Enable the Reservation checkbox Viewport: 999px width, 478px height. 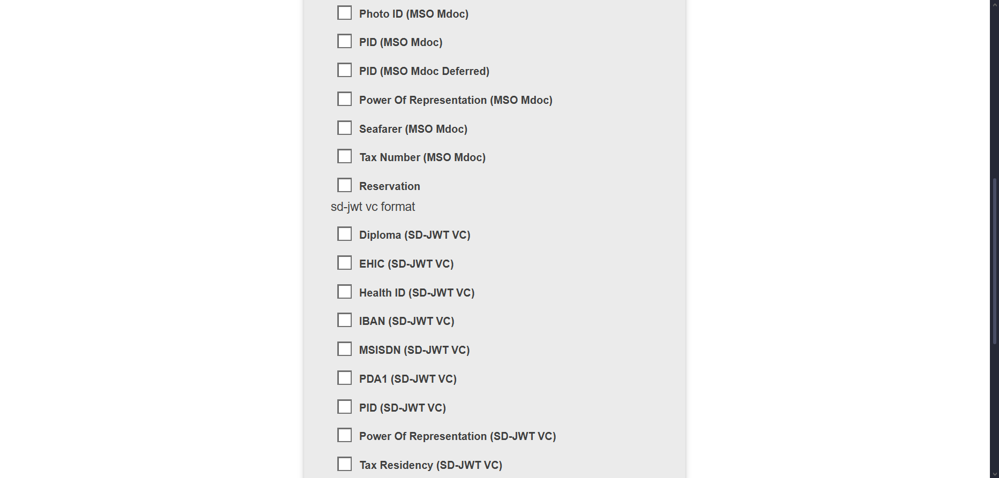[x=345, y=186]
